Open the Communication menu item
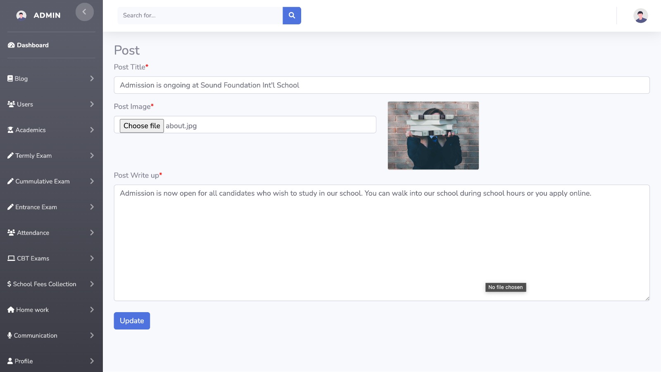The width and height of the screenshot is (661, 372). pos(51,335)
